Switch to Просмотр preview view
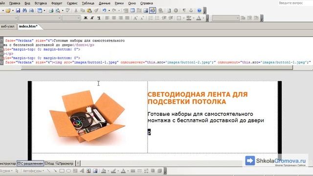 click(x=65, y=163)
